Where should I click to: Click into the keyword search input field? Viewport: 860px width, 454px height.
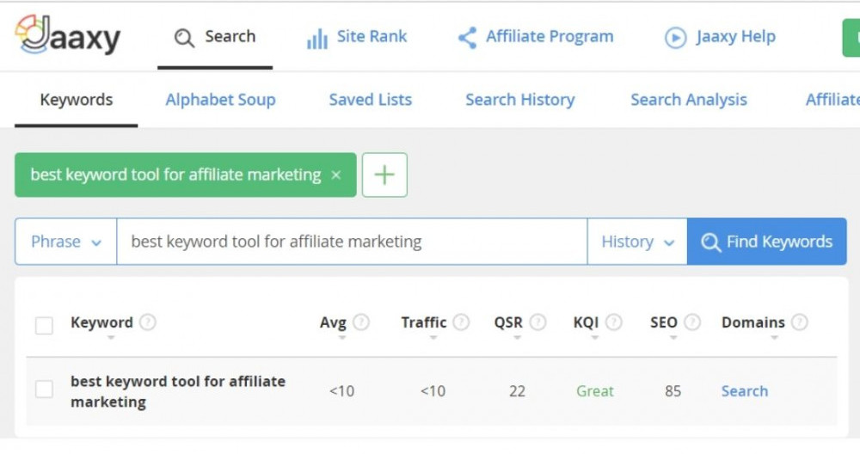[x=352, y=242]
